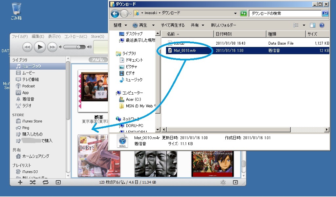Toggle the iTunes sidebar panel icon

pos(235,183)
